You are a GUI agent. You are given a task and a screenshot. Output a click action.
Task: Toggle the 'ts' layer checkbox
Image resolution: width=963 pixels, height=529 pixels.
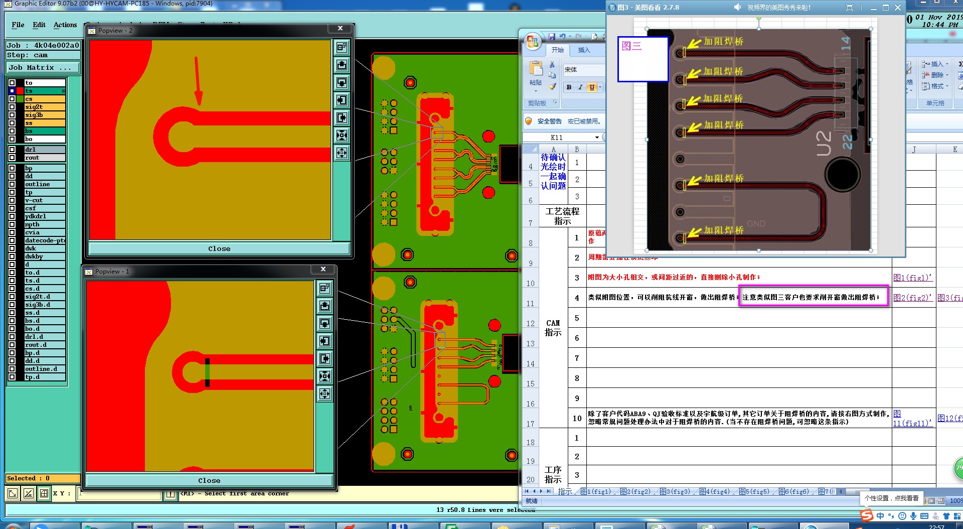(x=12, y=91)
